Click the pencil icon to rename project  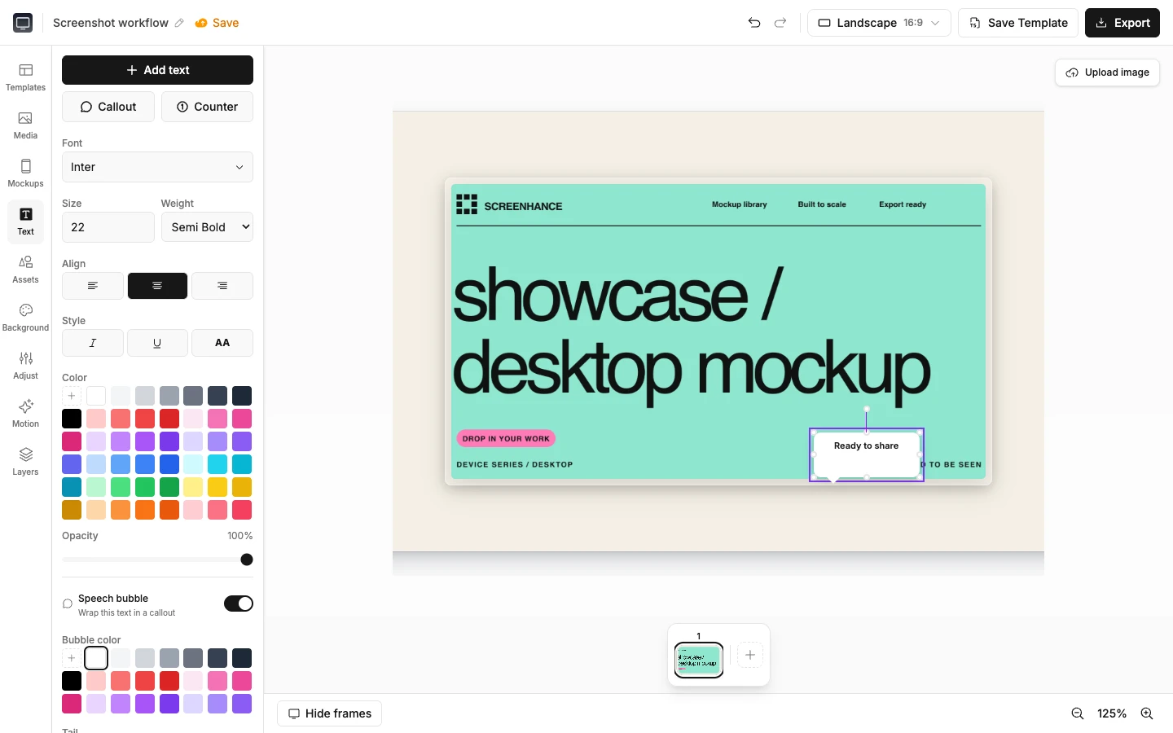coord(179,23)
